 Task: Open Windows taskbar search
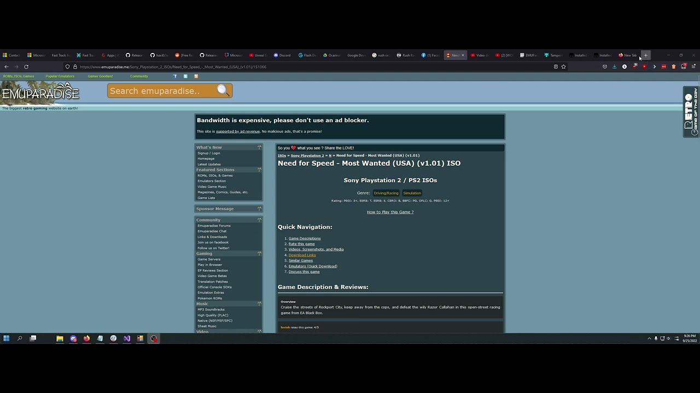[20, 338]
